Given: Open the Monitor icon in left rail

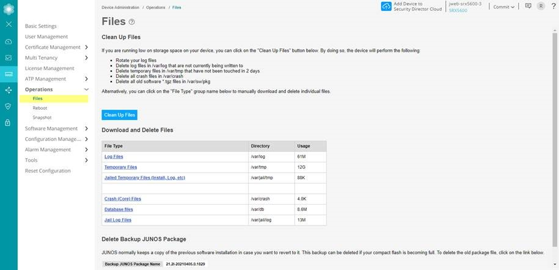Looking at the screenshot, I should (x=9, y=58).
